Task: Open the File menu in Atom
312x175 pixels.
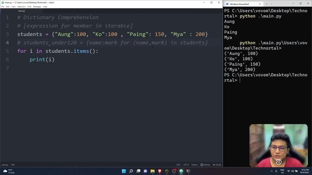Action: pyautogui.click(x=2, y=6)
